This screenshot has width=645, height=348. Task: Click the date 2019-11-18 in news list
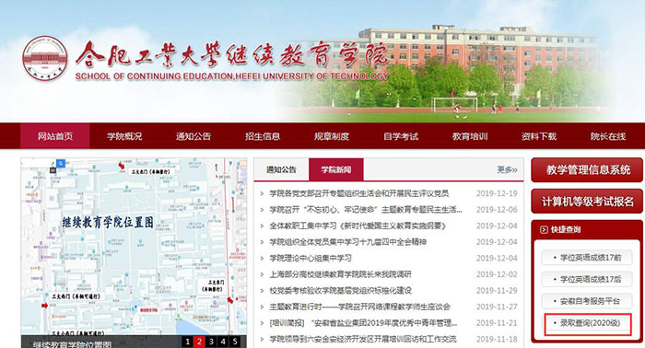497,339
